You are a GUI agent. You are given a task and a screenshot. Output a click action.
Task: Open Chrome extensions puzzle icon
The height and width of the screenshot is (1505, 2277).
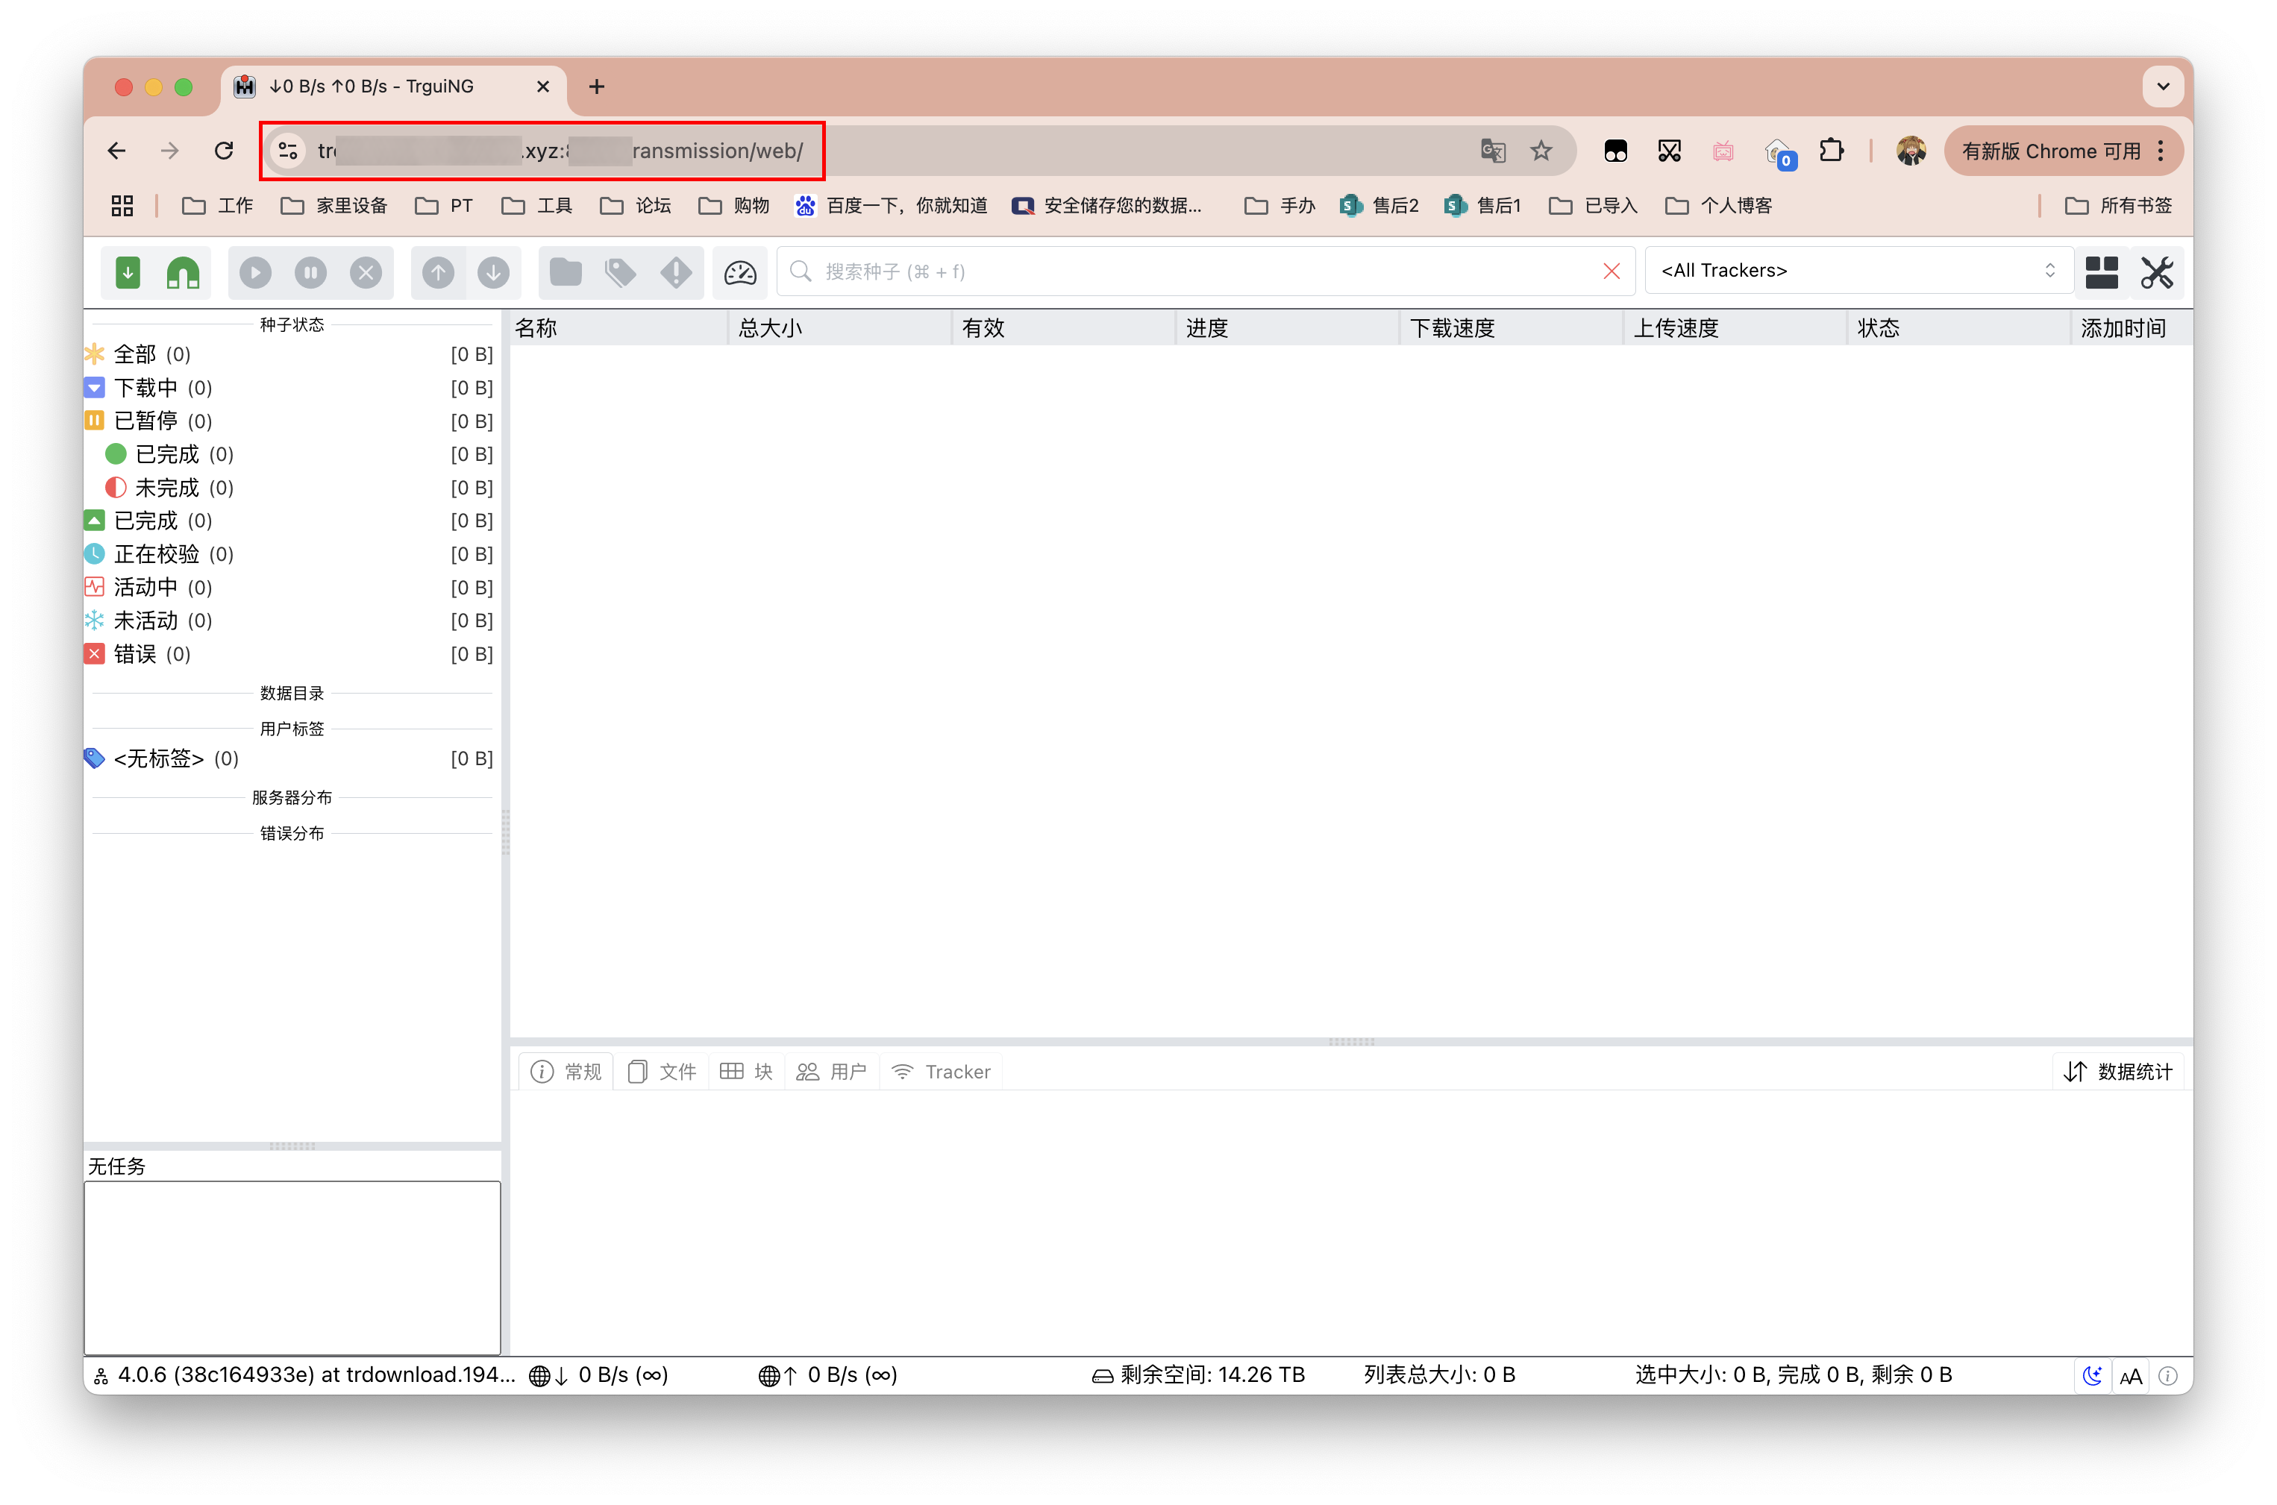[x=1832, y=151]
